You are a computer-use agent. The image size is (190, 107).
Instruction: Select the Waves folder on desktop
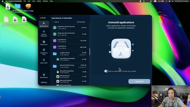(18, 8)
